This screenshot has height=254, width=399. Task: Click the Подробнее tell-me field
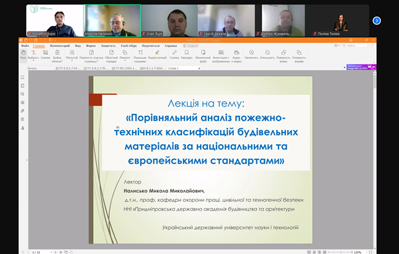(x=191, y=46)
